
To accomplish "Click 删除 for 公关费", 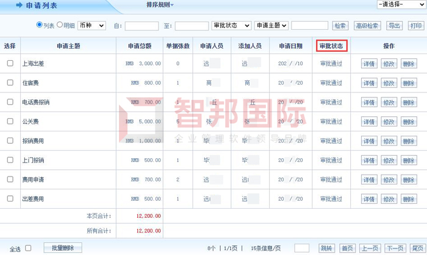I will (x=409, y=122).
